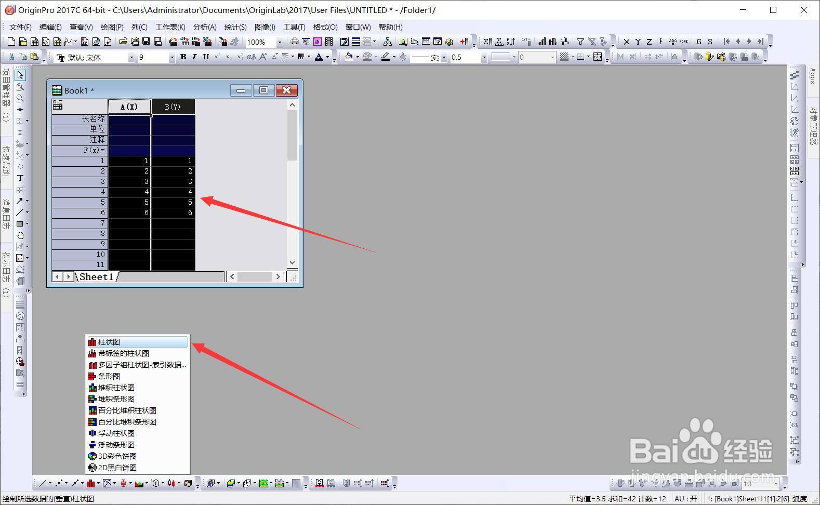Click the column statistics sigma icon

(x=488, y=42)
